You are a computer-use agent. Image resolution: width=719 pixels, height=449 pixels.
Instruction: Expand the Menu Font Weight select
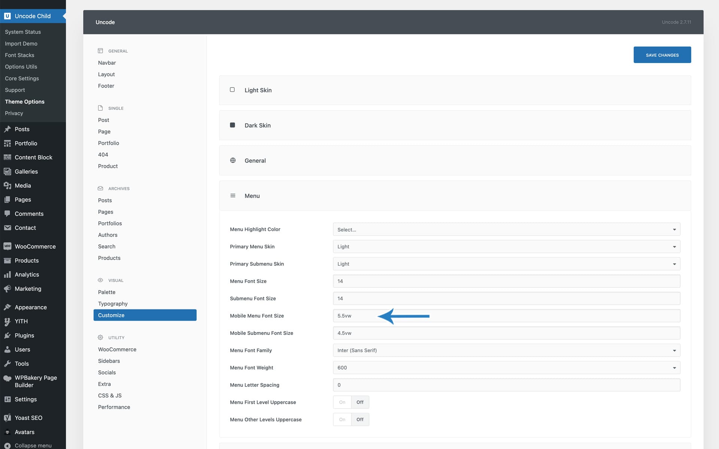pyautogui.click(x=506, y=367)
